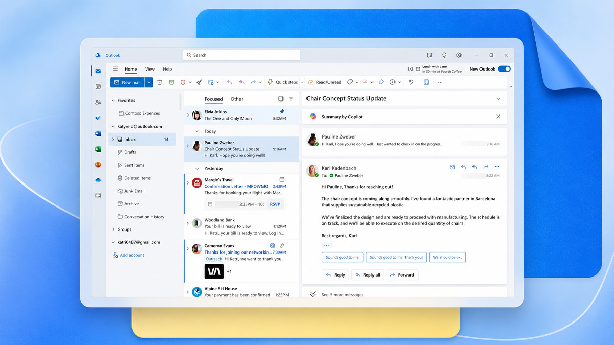This screenshot has height=345, width=614.
Task: Open the feedback chat icon in title bar
Action: [x=429, y=55]
